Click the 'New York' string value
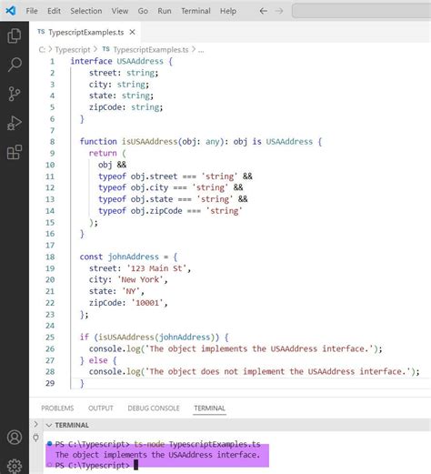431x474 pixels. click(140, 279)
